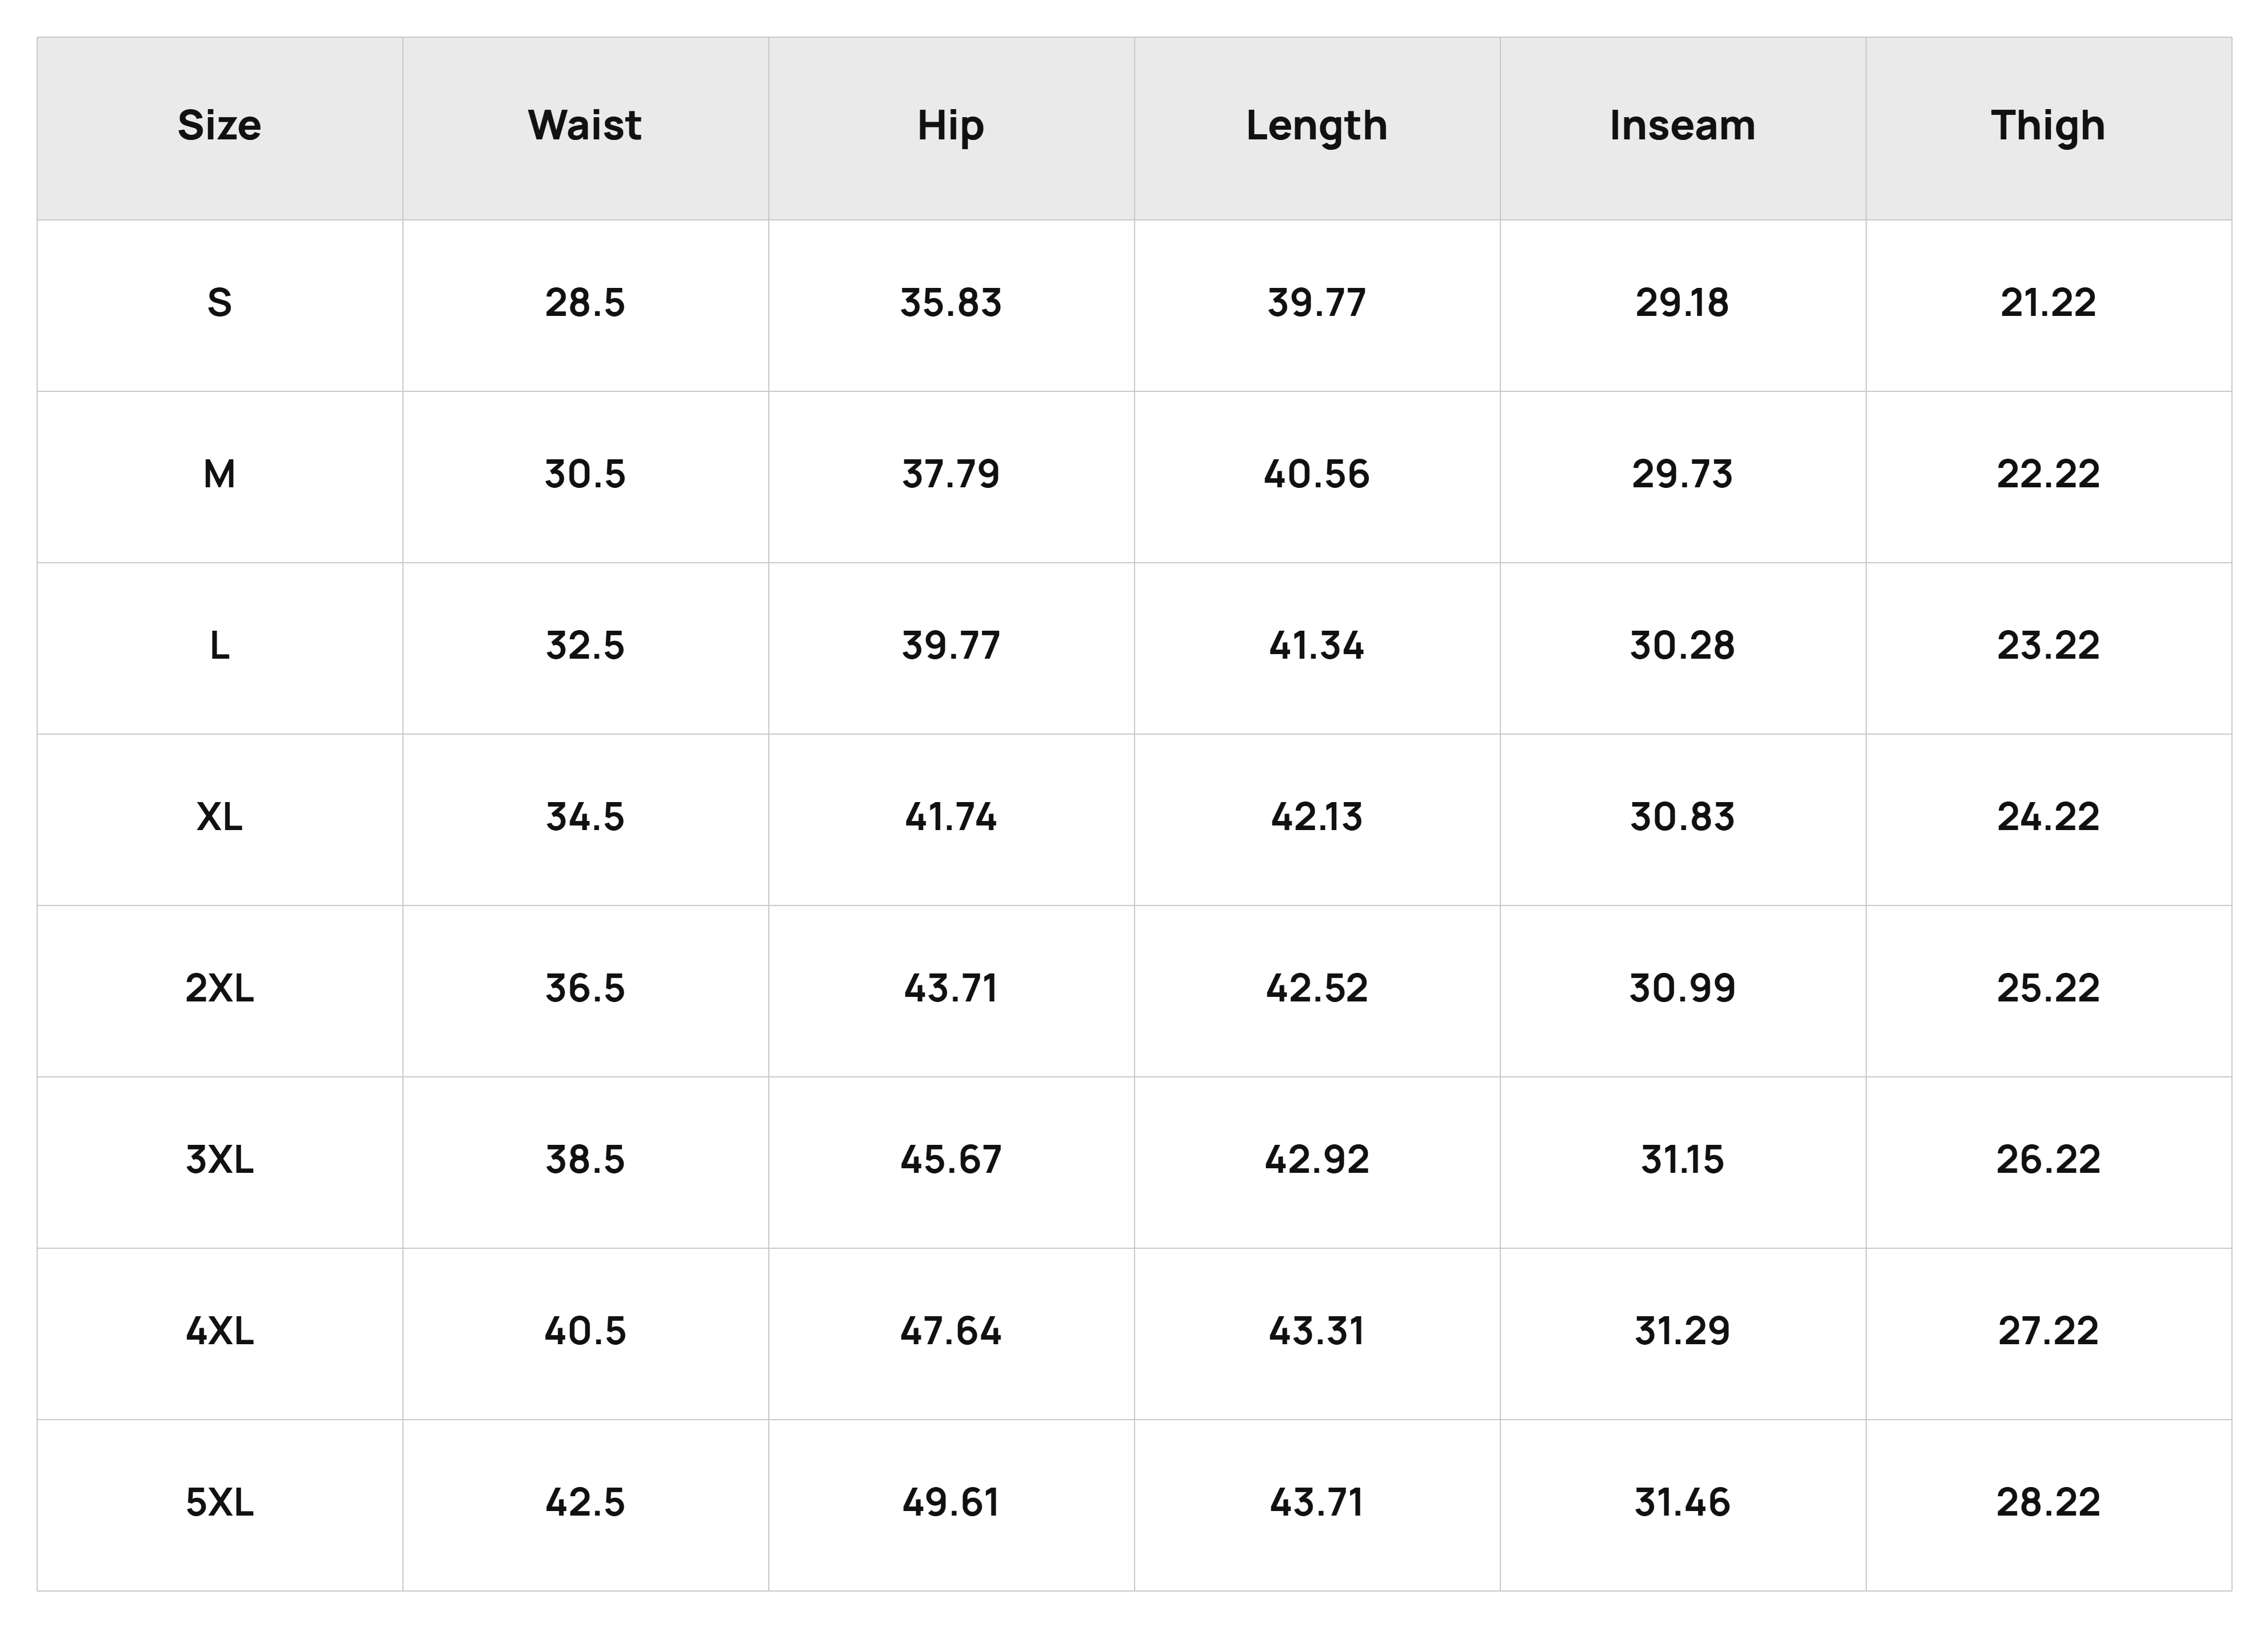Click the hip value 37.79
The image size is (2268, 1627).
tap(950, 474)
